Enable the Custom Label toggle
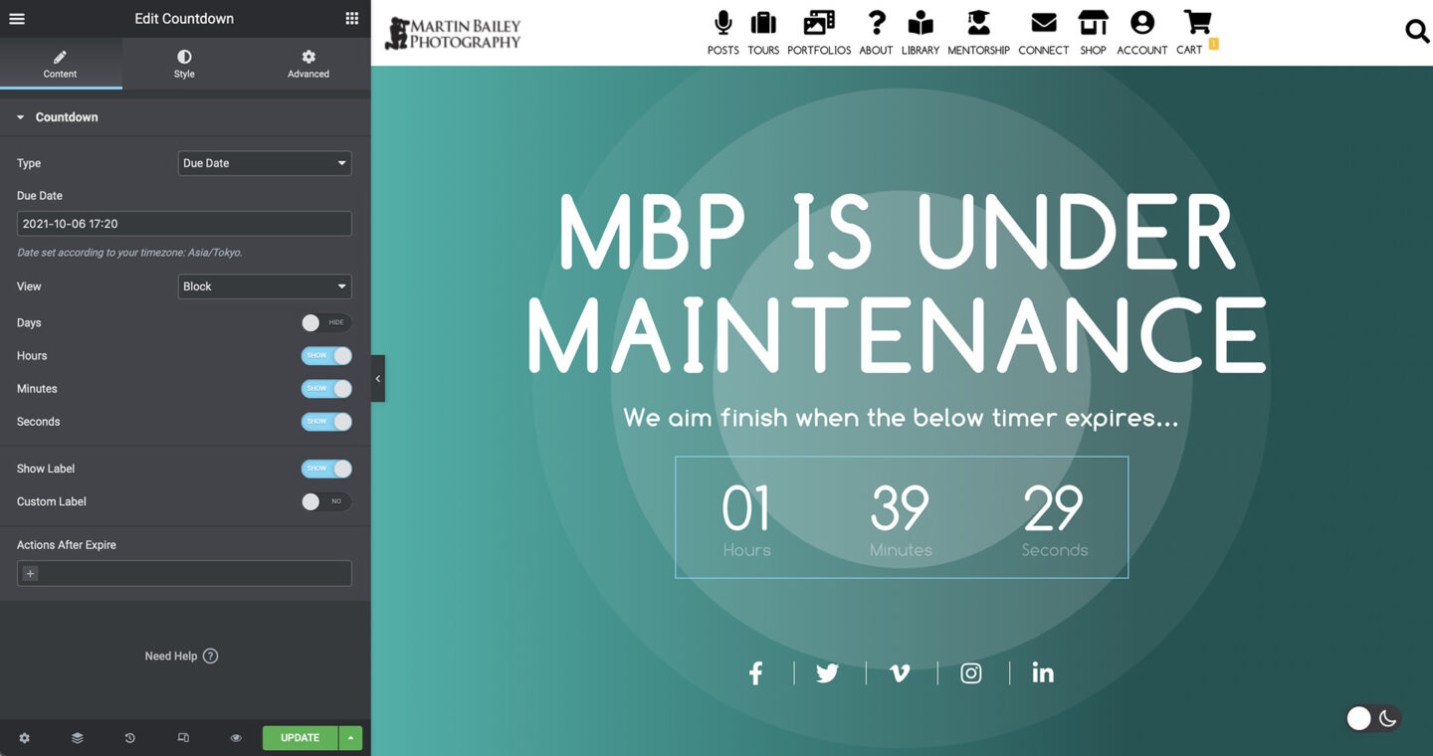Image resolution: width=1433 pixels, height=756 pixels. click(325, 502)
